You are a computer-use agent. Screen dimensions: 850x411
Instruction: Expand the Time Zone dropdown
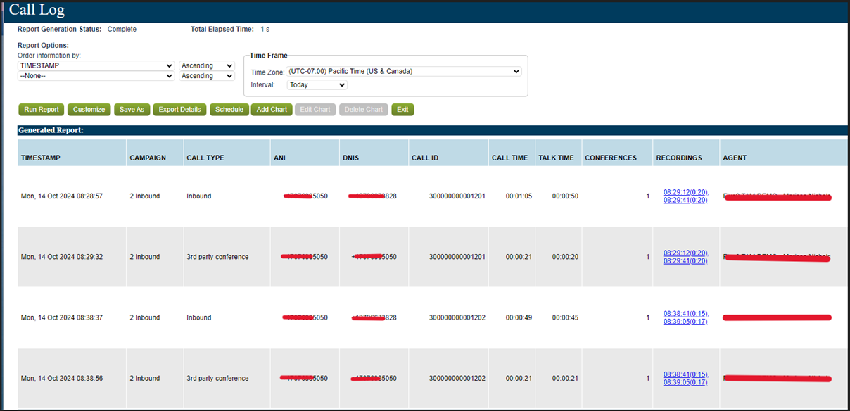(404, 71)
